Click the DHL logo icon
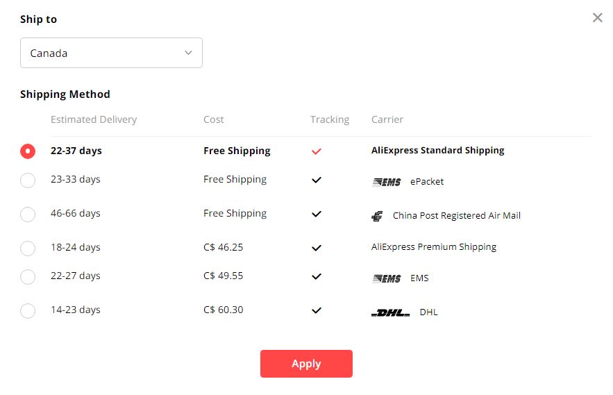This screenshot has height=395, width=613. (391, 312)
